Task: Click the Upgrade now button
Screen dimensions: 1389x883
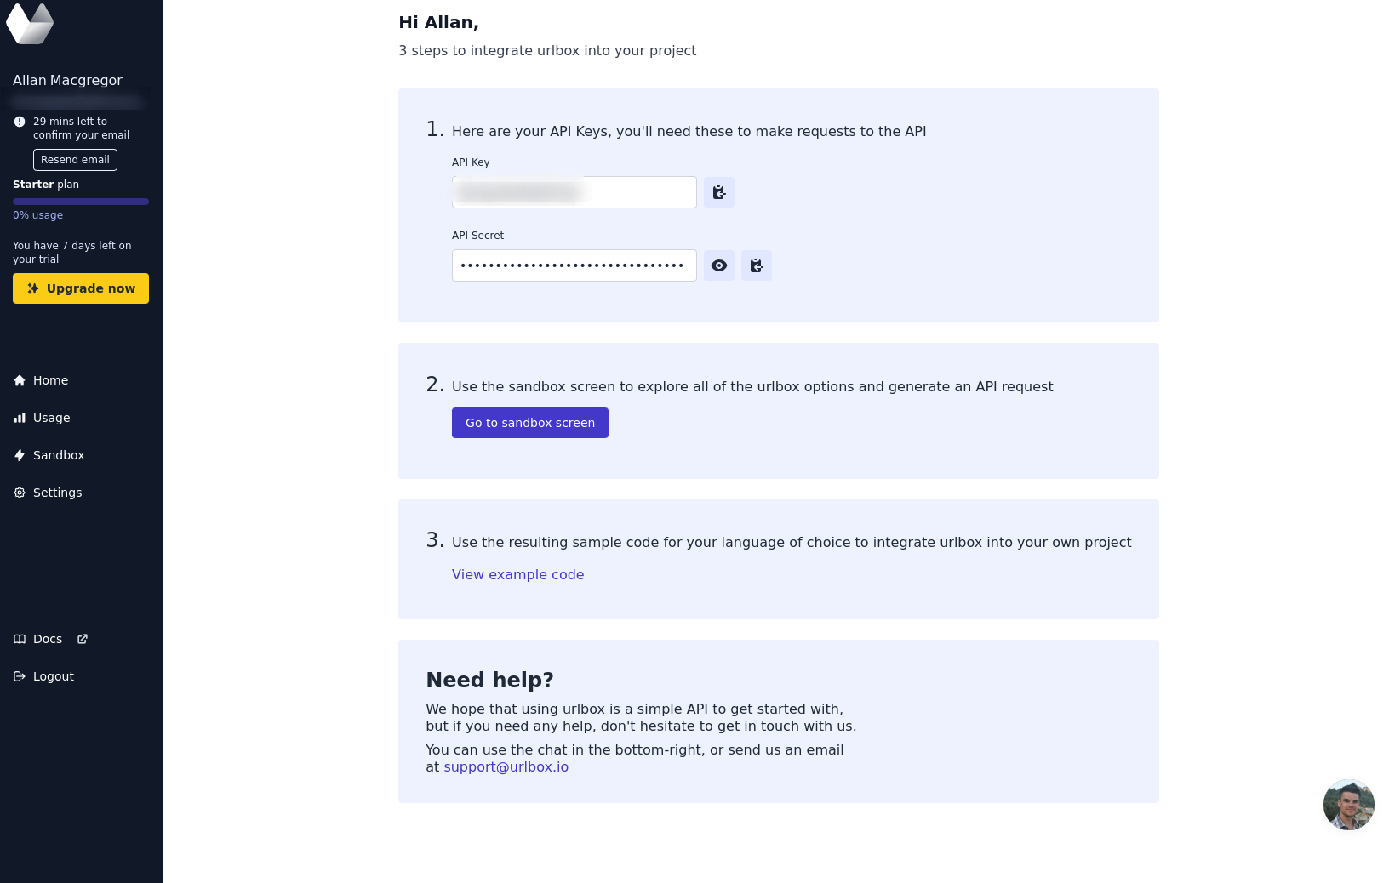Action: tap(81, 288)
